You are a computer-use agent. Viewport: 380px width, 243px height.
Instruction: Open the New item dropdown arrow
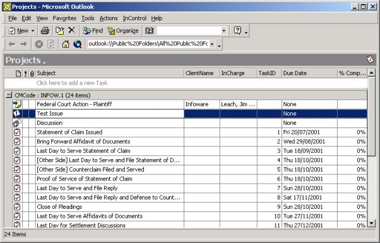coord(33,31)
